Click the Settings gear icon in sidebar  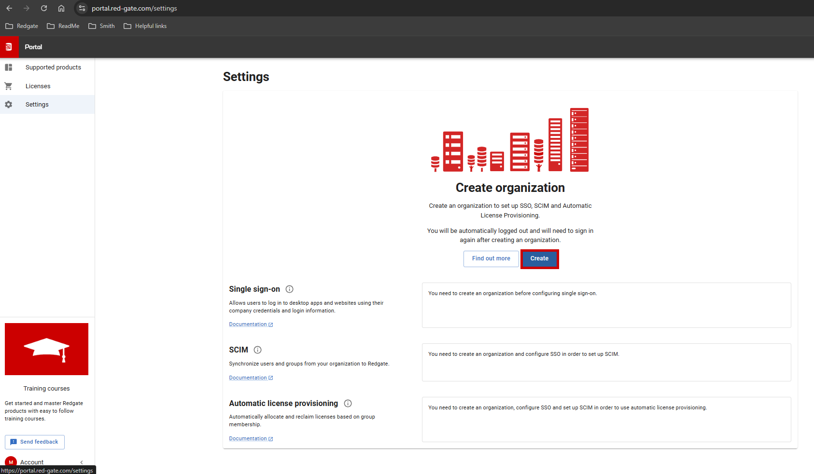pos(9,105)
